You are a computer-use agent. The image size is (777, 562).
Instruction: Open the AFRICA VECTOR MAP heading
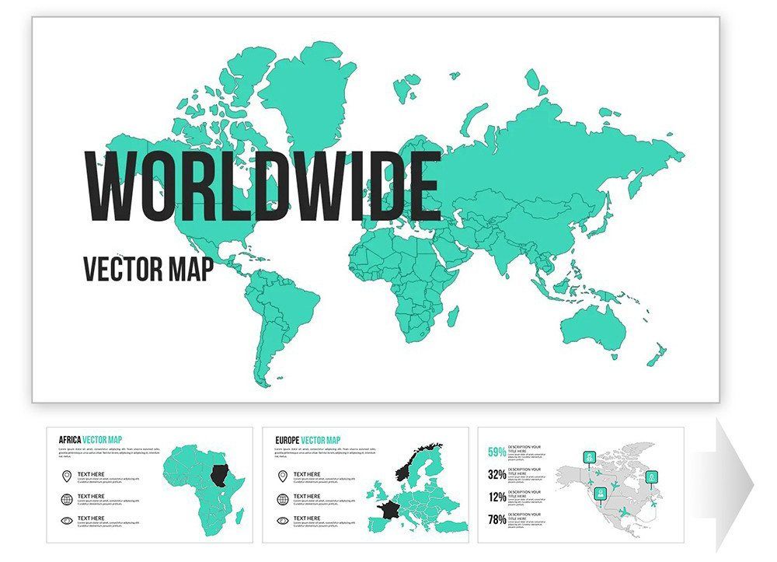pos(89,439)
